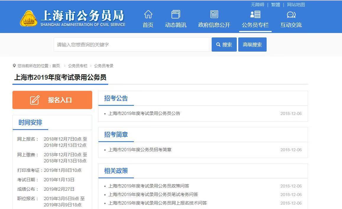The image size is (342, 209).
Task: Switch to 繁體 traditional Chinese version
Action: click(x=275, y=5)
